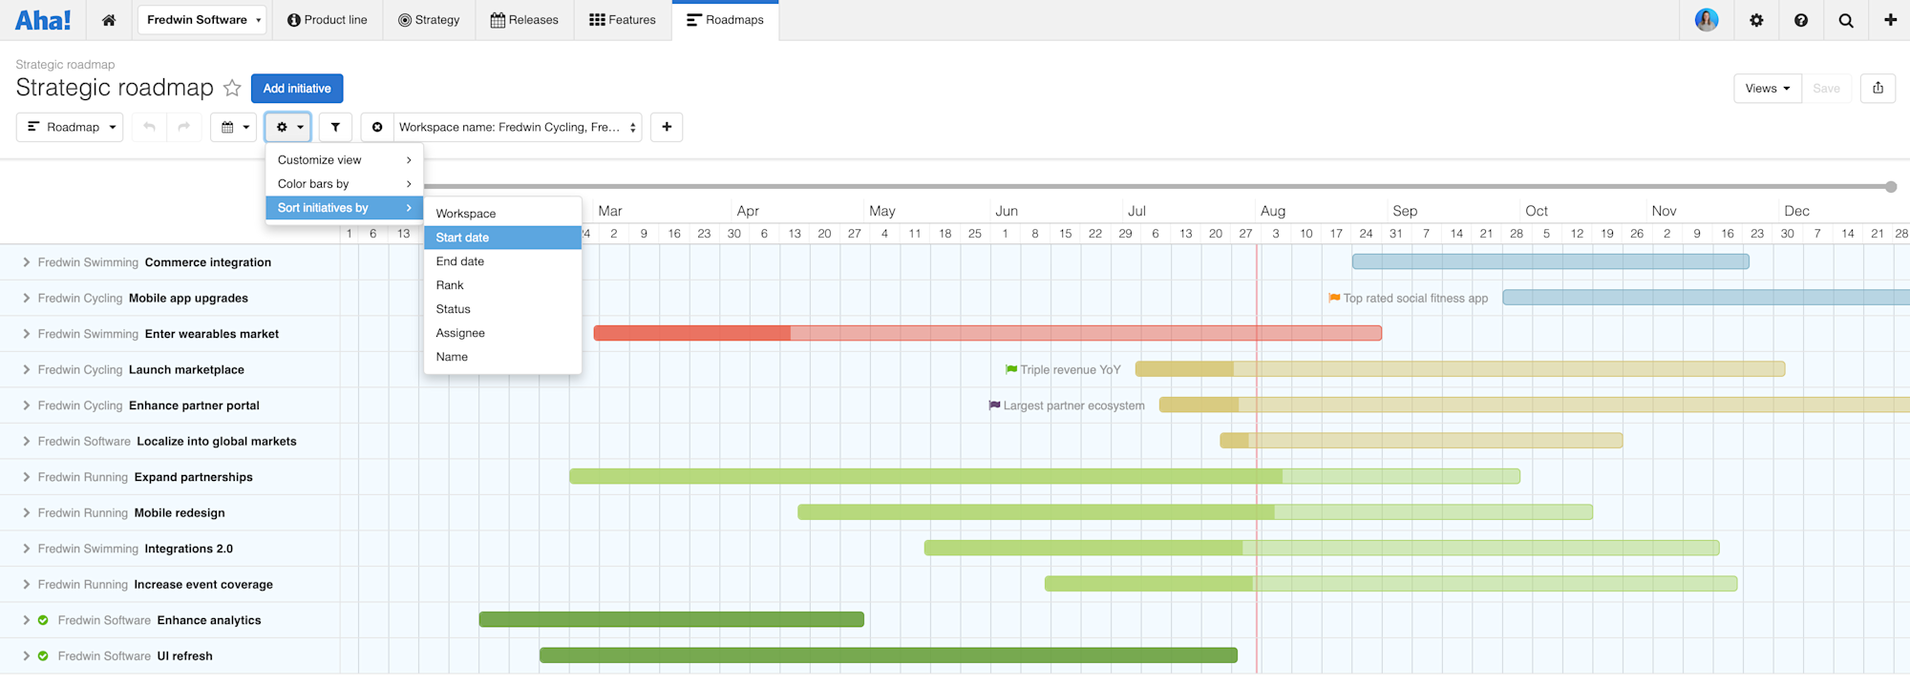Click the Expand partnerships progress bar
1910x685 pixels.
(x=1045, y=476)
